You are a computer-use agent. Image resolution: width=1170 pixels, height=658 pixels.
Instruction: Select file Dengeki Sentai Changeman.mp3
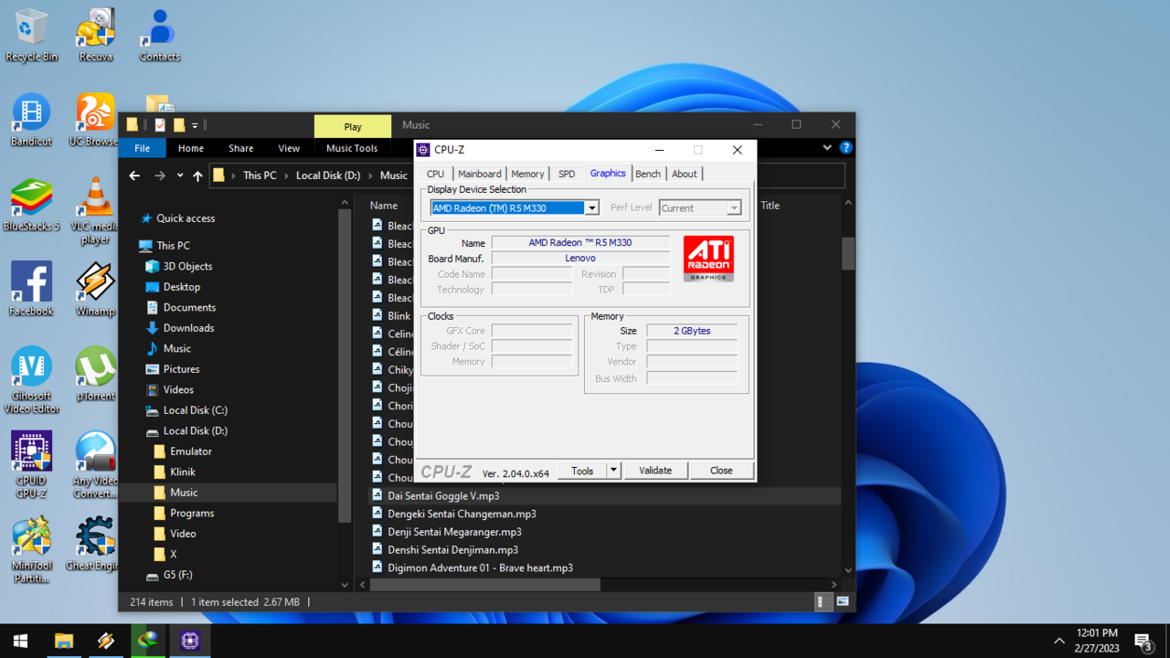coord(462,514)
